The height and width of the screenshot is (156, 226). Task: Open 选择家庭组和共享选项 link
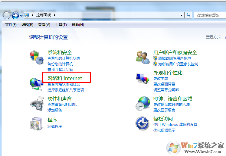66,90
